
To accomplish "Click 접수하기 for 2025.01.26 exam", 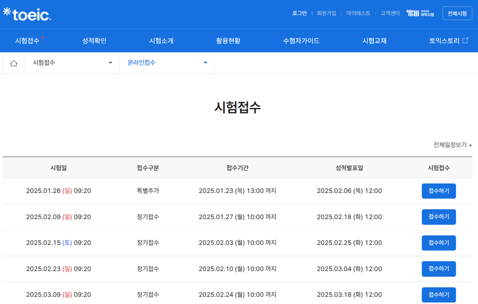I will click(438, 191).
